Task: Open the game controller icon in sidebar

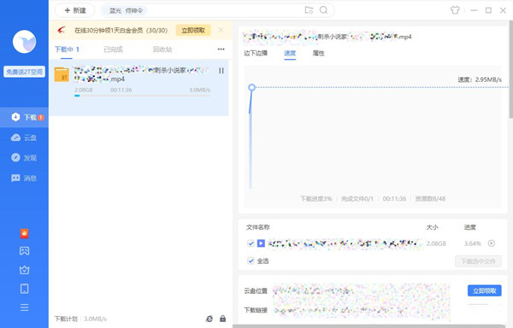Action: tap(24, 251)
